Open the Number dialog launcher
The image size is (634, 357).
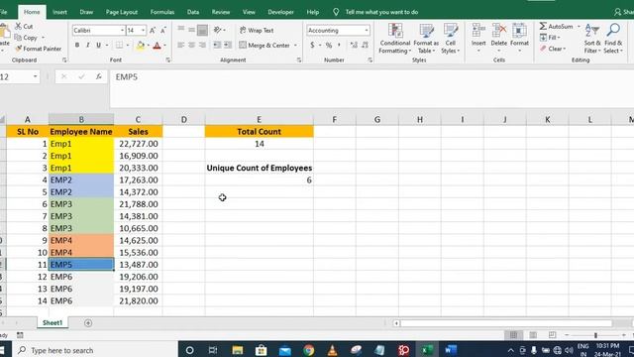(370, 59)
